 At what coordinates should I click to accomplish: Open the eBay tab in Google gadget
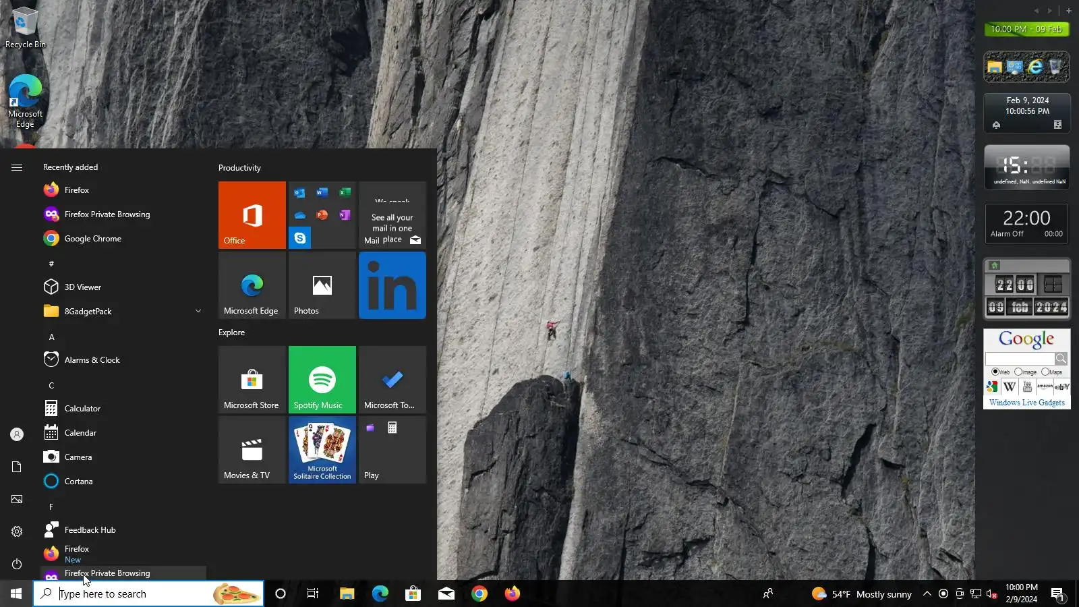1062,386
